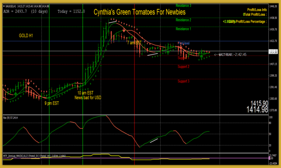Click the red sell arrow below 'Pivot level'

[181, 47]
